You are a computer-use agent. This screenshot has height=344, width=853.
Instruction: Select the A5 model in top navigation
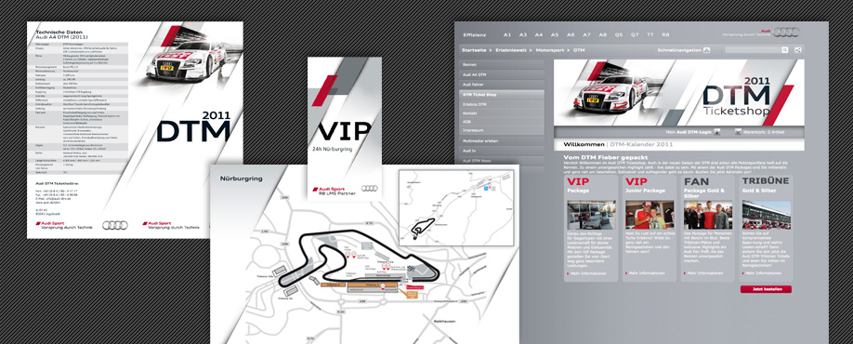coord(555,34)
